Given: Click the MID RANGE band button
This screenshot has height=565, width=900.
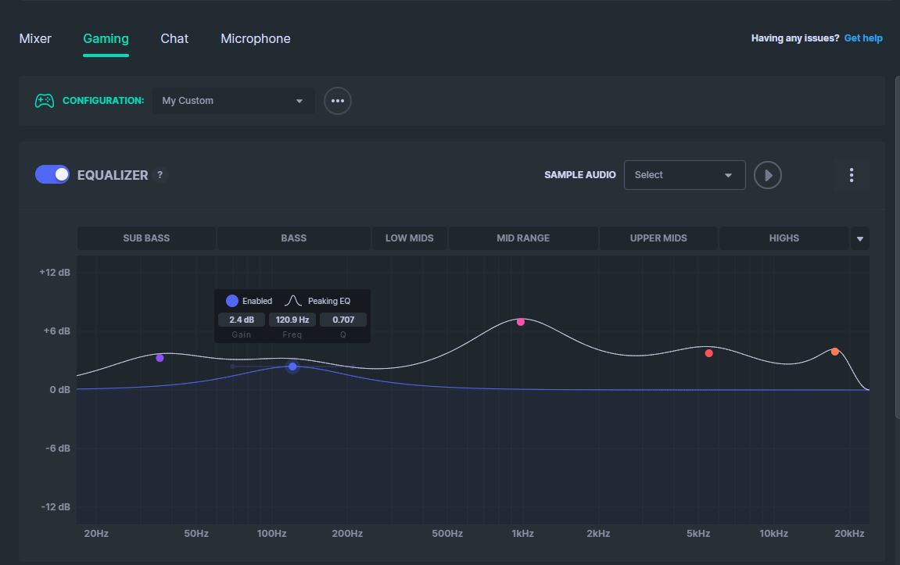Looking at the screenshot, I should click(x=523, y=238).
